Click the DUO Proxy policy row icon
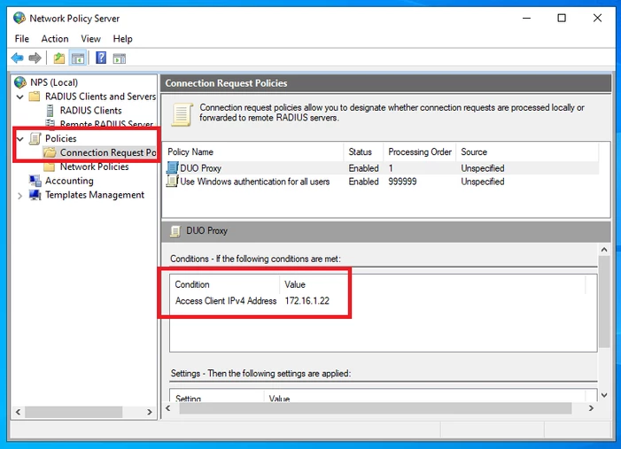Image resolution: width=621 pixels, height=449 pixels. click(172, 167)
